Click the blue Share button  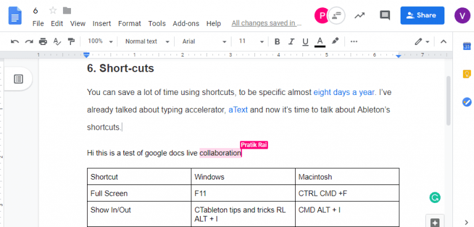[422, 15]
